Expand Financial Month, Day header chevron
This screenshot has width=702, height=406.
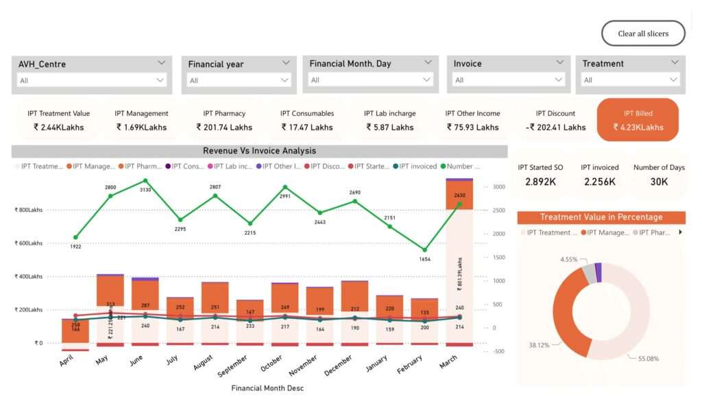(x=428, y=62)
